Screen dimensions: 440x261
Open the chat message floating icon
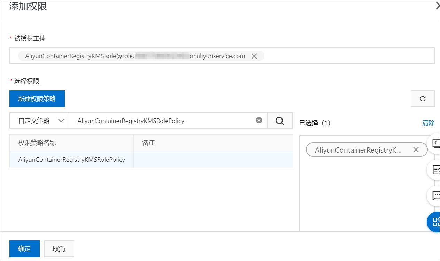coord(435,195)
